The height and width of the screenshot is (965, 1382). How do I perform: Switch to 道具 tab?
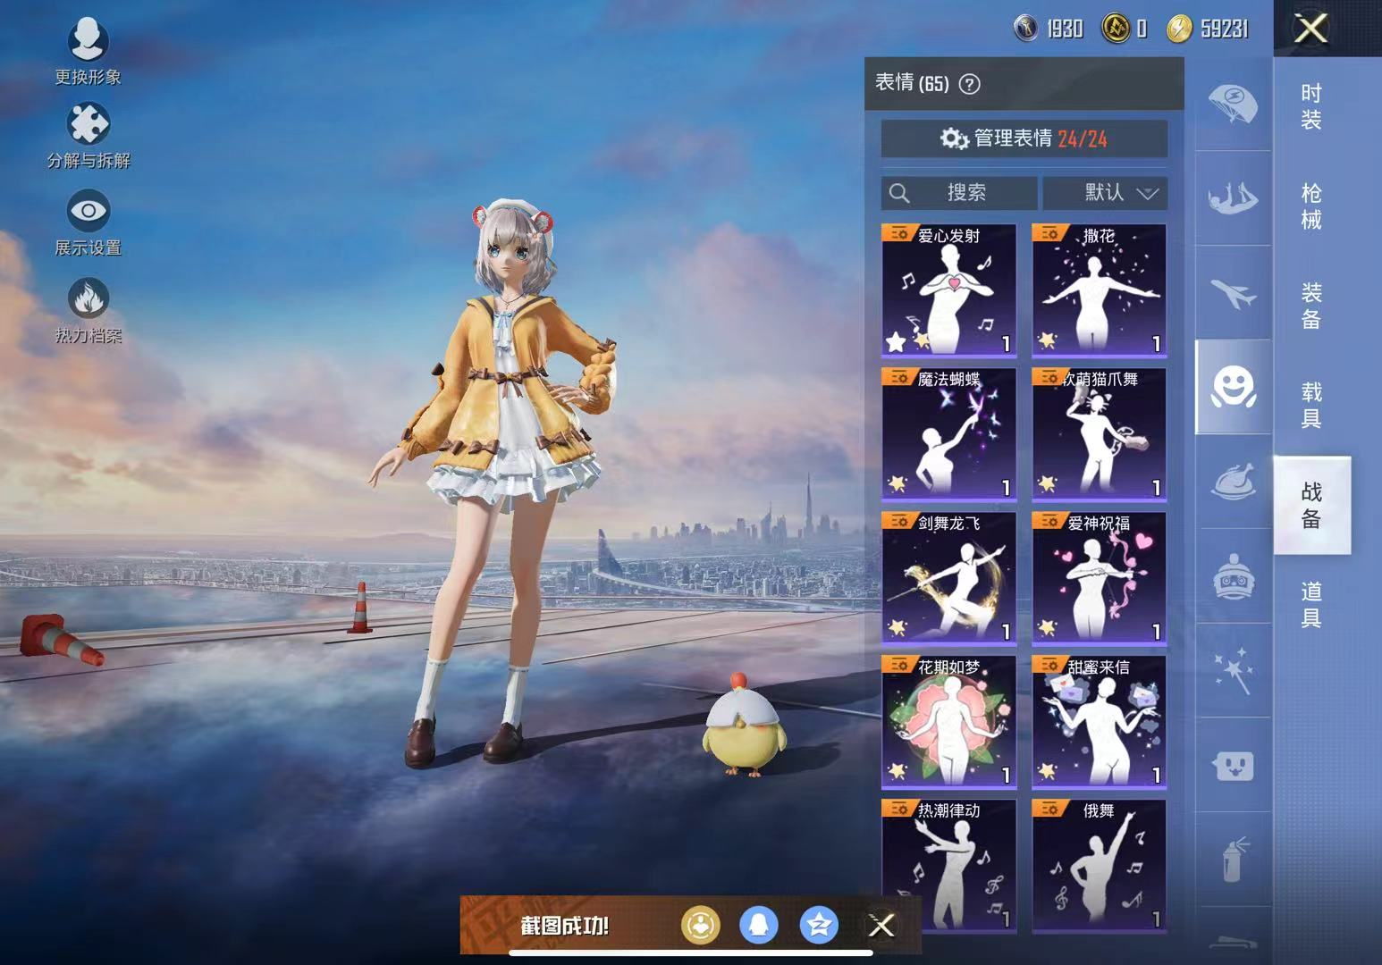tap(1311, 604)
